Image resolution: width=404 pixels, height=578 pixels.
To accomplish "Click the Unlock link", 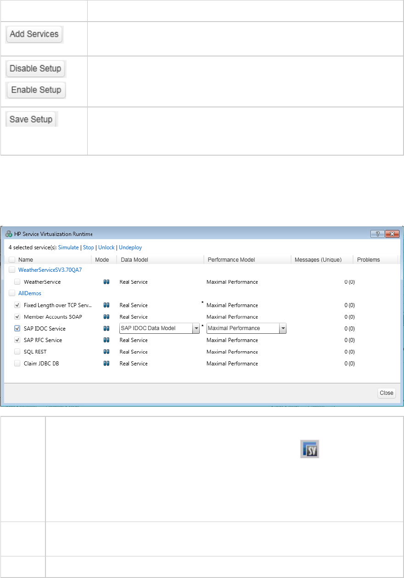I will (x=107, y=247).
